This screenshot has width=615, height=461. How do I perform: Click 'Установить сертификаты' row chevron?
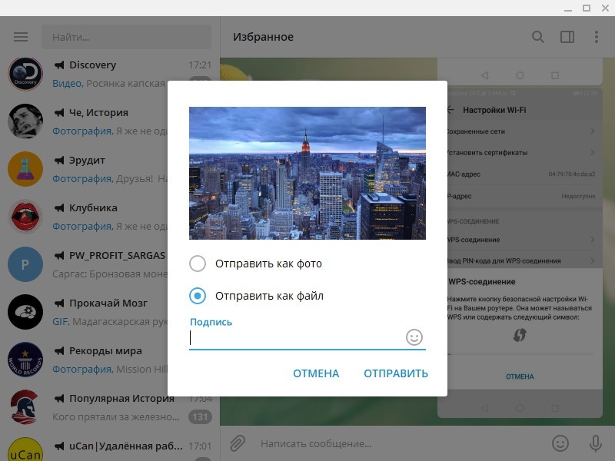pyautogui.click(x=593, y=152)
